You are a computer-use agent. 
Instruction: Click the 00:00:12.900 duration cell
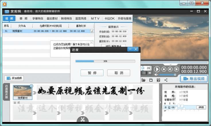pos(77,31)
